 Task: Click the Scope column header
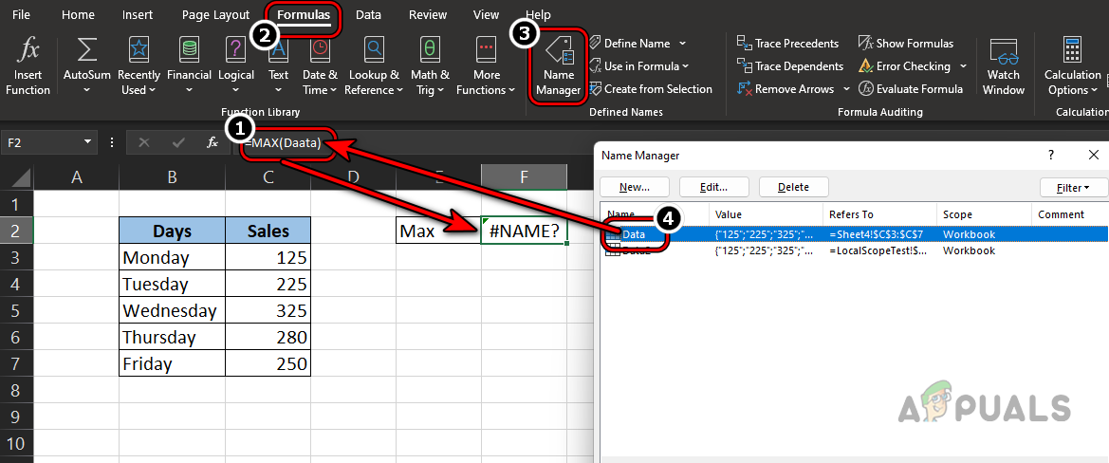coord(984,214)
